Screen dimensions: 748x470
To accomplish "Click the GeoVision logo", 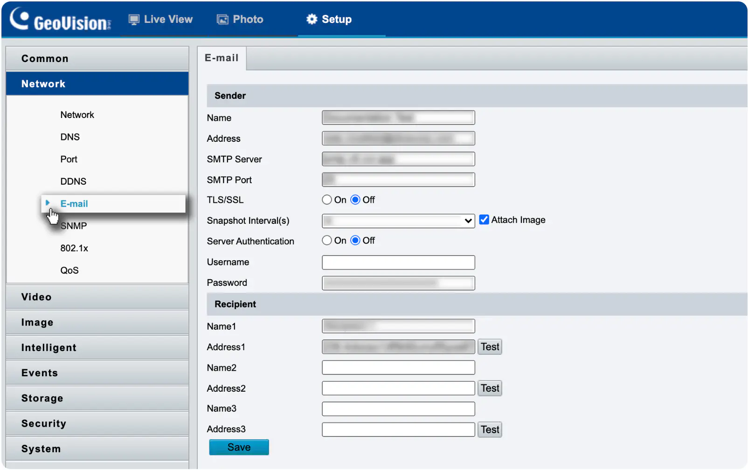I will point(61,20).
